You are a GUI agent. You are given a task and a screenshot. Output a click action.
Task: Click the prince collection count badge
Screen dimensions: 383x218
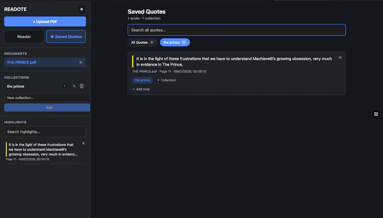coord(65,86)
